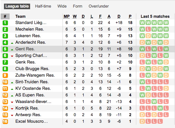Image resolution: width=175 pixels, height=128 pixels.
Task: Click the last W badge for Gent Res.
Action: 166,49
